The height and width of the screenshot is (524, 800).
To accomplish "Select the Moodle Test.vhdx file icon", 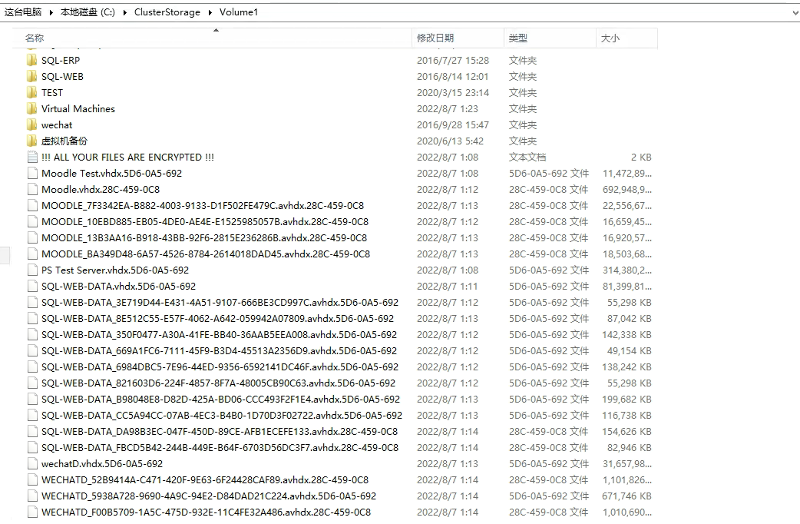I will [32, 173].
